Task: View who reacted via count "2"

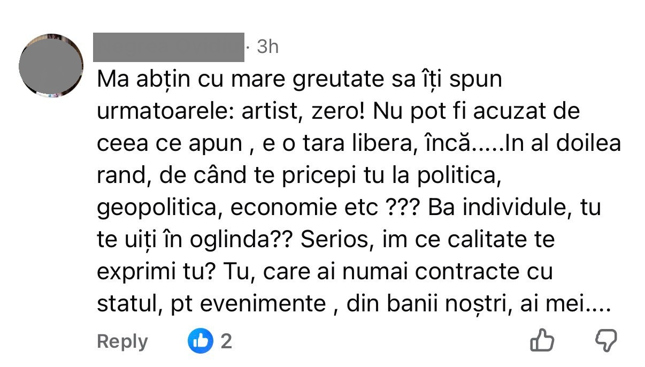Action: (226, 341)
